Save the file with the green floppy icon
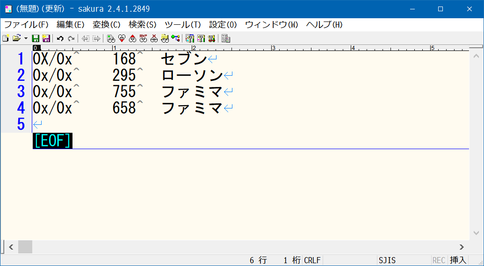The image size is (484, 266). click(36, 38)
